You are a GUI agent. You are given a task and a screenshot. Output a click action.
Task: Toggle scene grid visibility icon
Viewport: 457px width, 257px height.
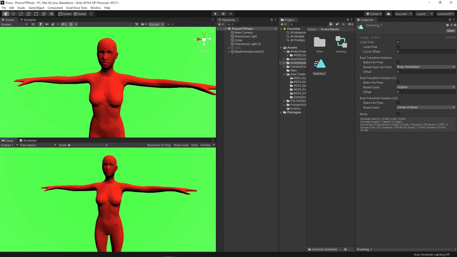tap(71, 24)
